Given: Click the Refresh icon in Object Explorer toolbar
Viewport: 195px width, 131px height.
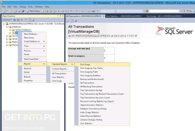Looking at the screenshot, I should [29, 20].
